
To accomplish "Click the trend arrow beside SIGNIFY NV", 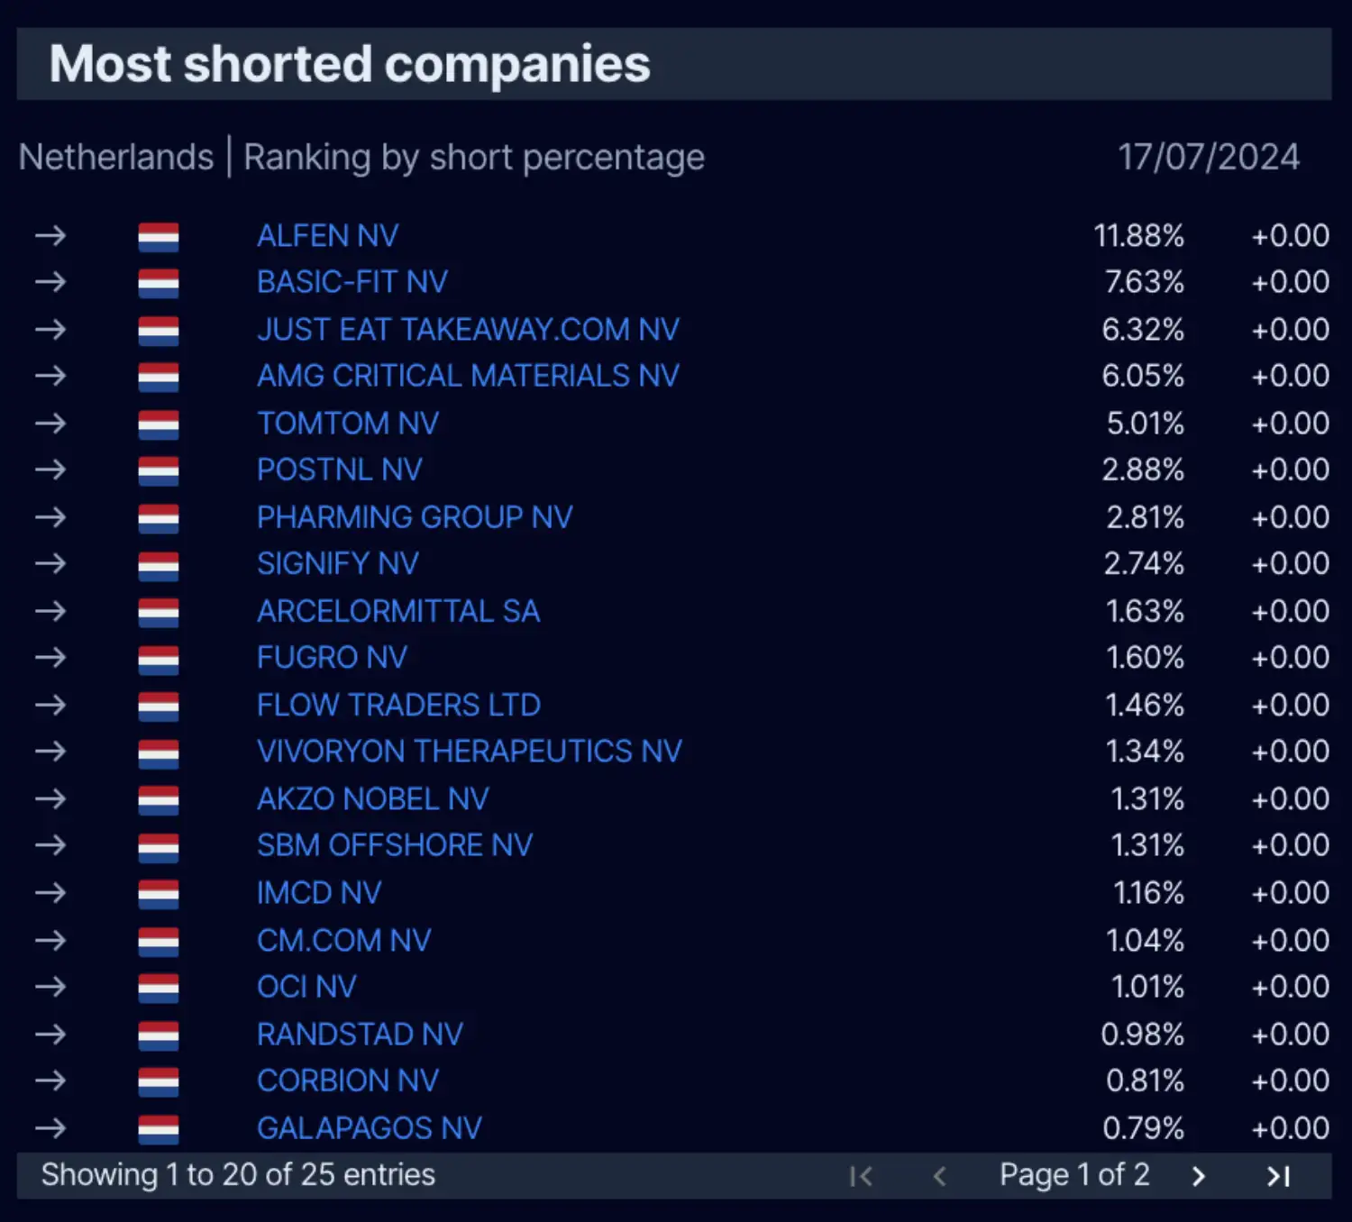I will pos(50,564).
